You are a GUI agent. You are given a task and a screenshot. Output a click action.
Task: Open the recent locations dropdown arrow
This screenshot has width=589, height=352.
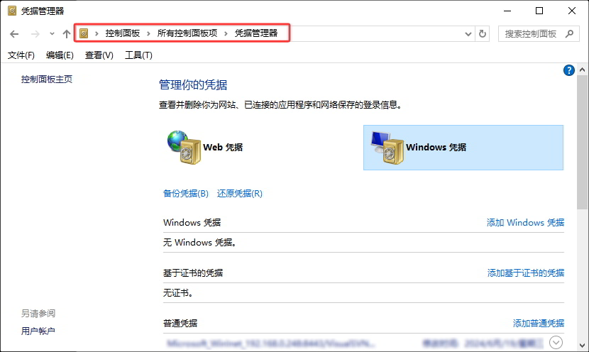click(51, 34)
